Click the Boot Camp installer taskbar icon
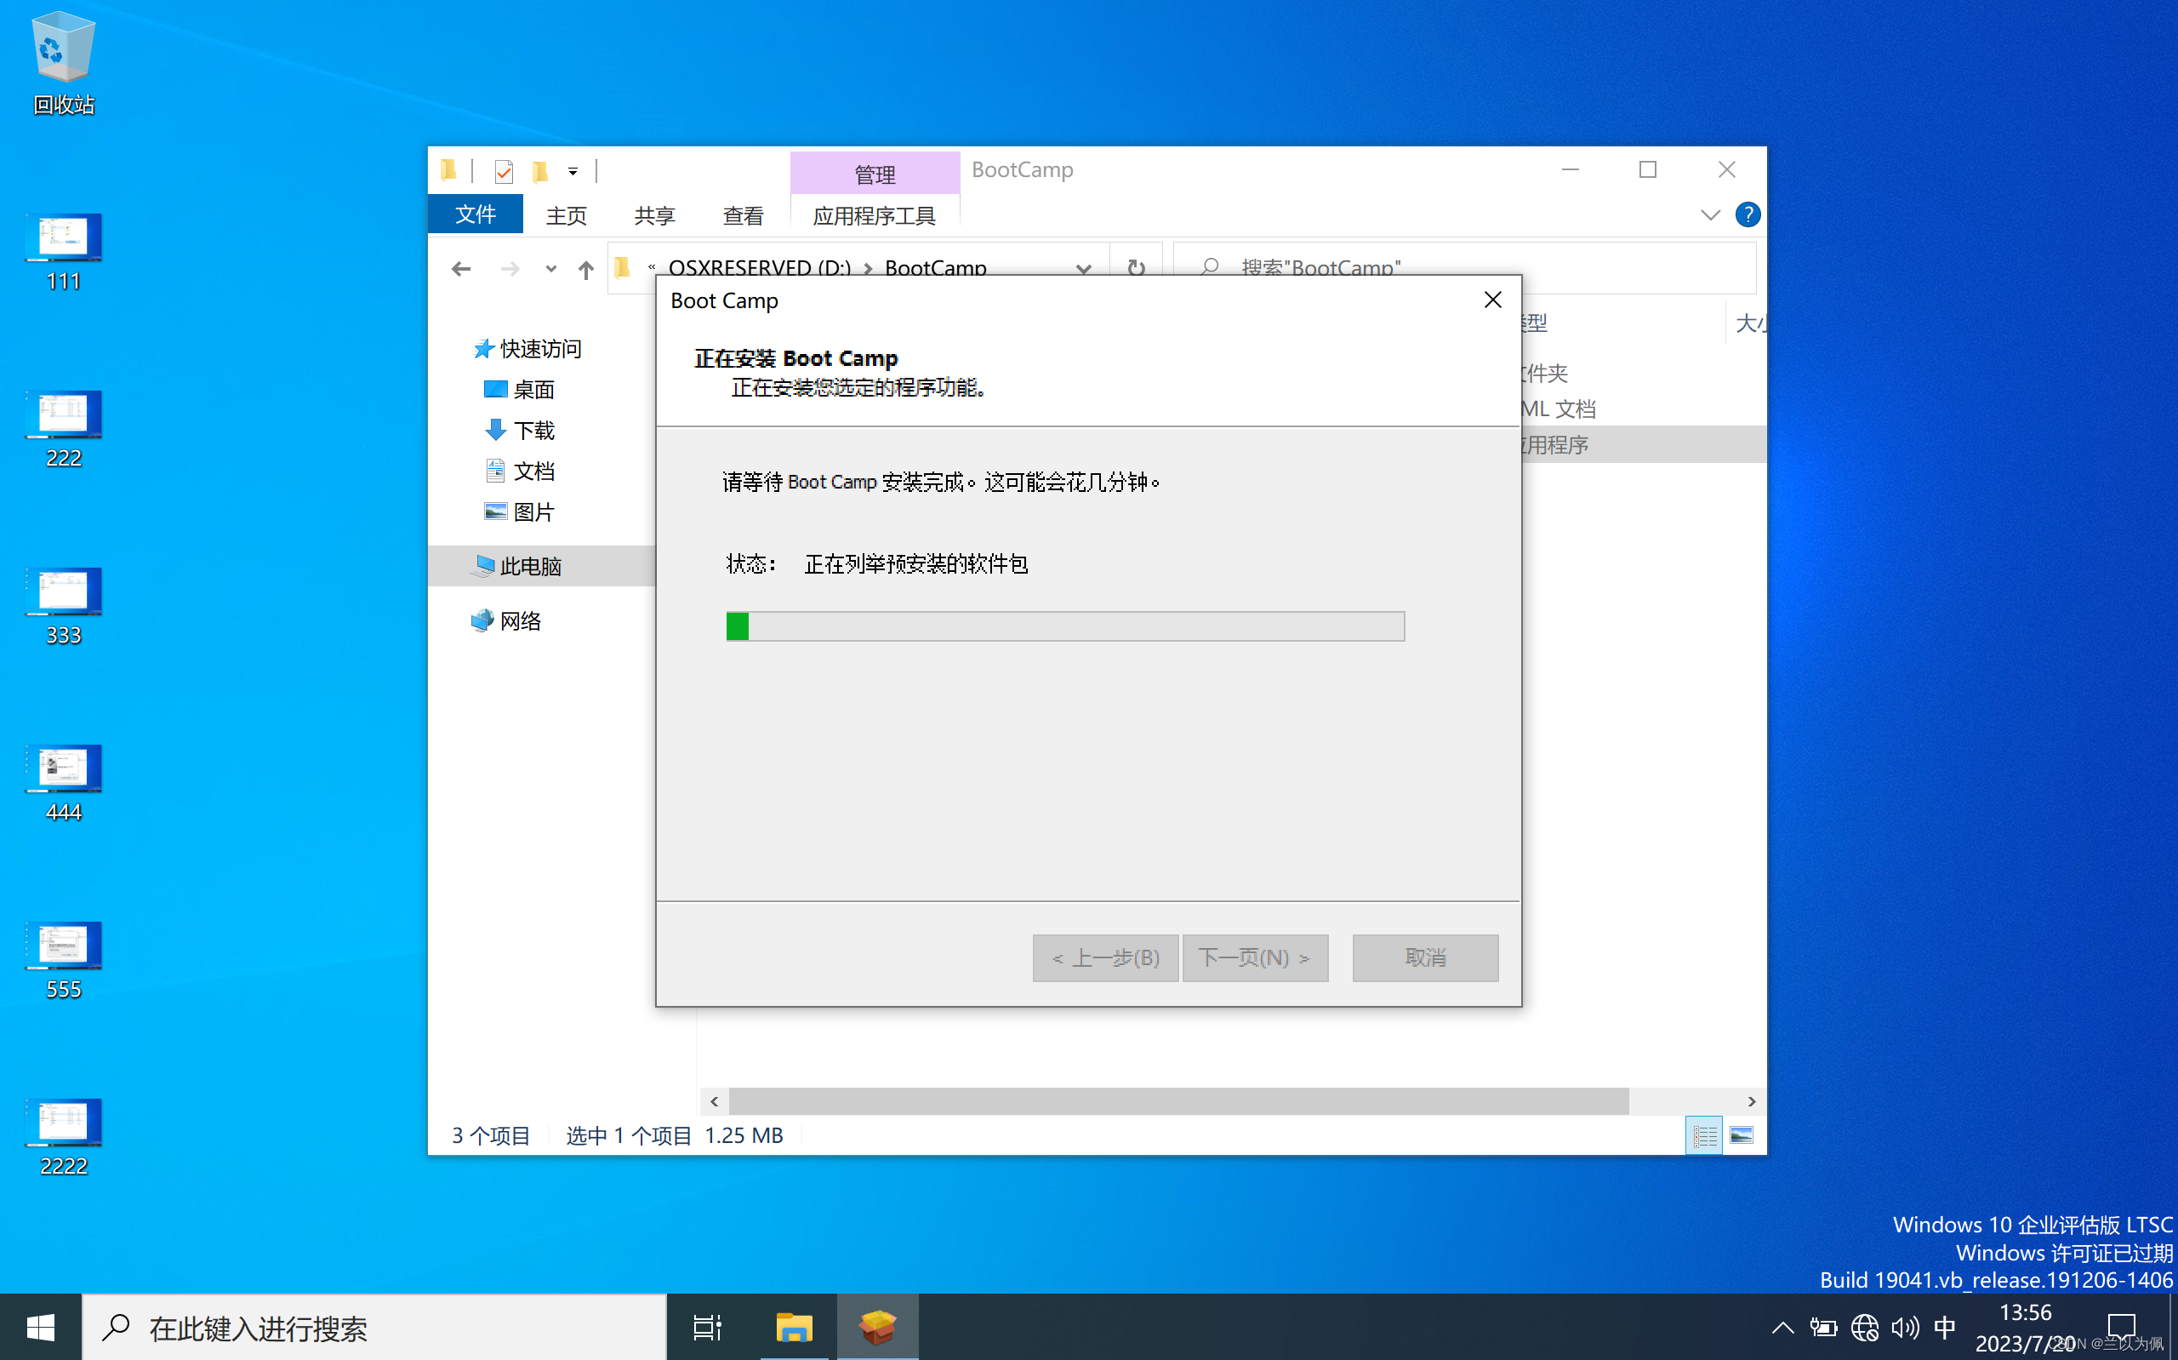This screenshot has width=2178, height=1360. [876, 1328]
